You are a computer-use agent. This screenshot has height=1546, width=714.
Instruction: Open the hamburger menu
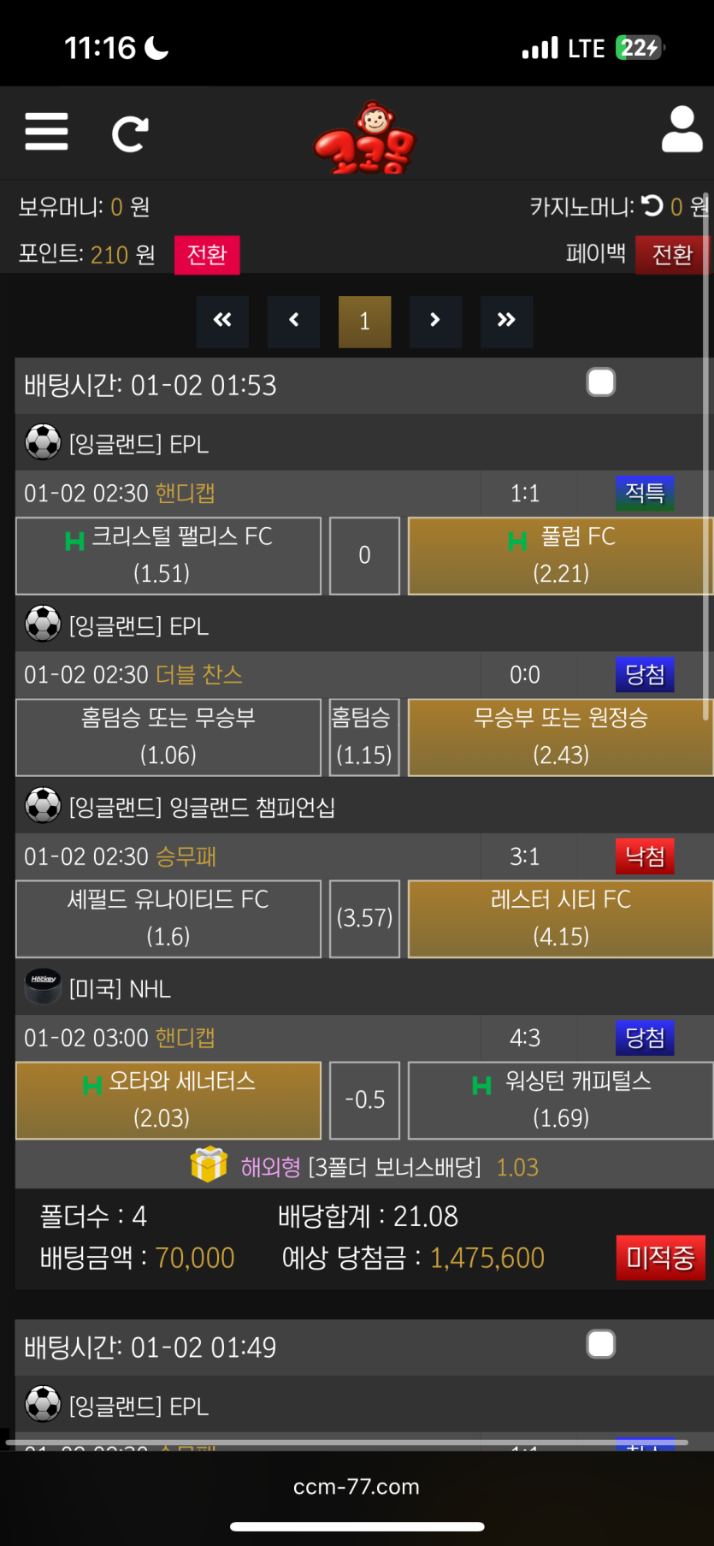click(46, 132)
